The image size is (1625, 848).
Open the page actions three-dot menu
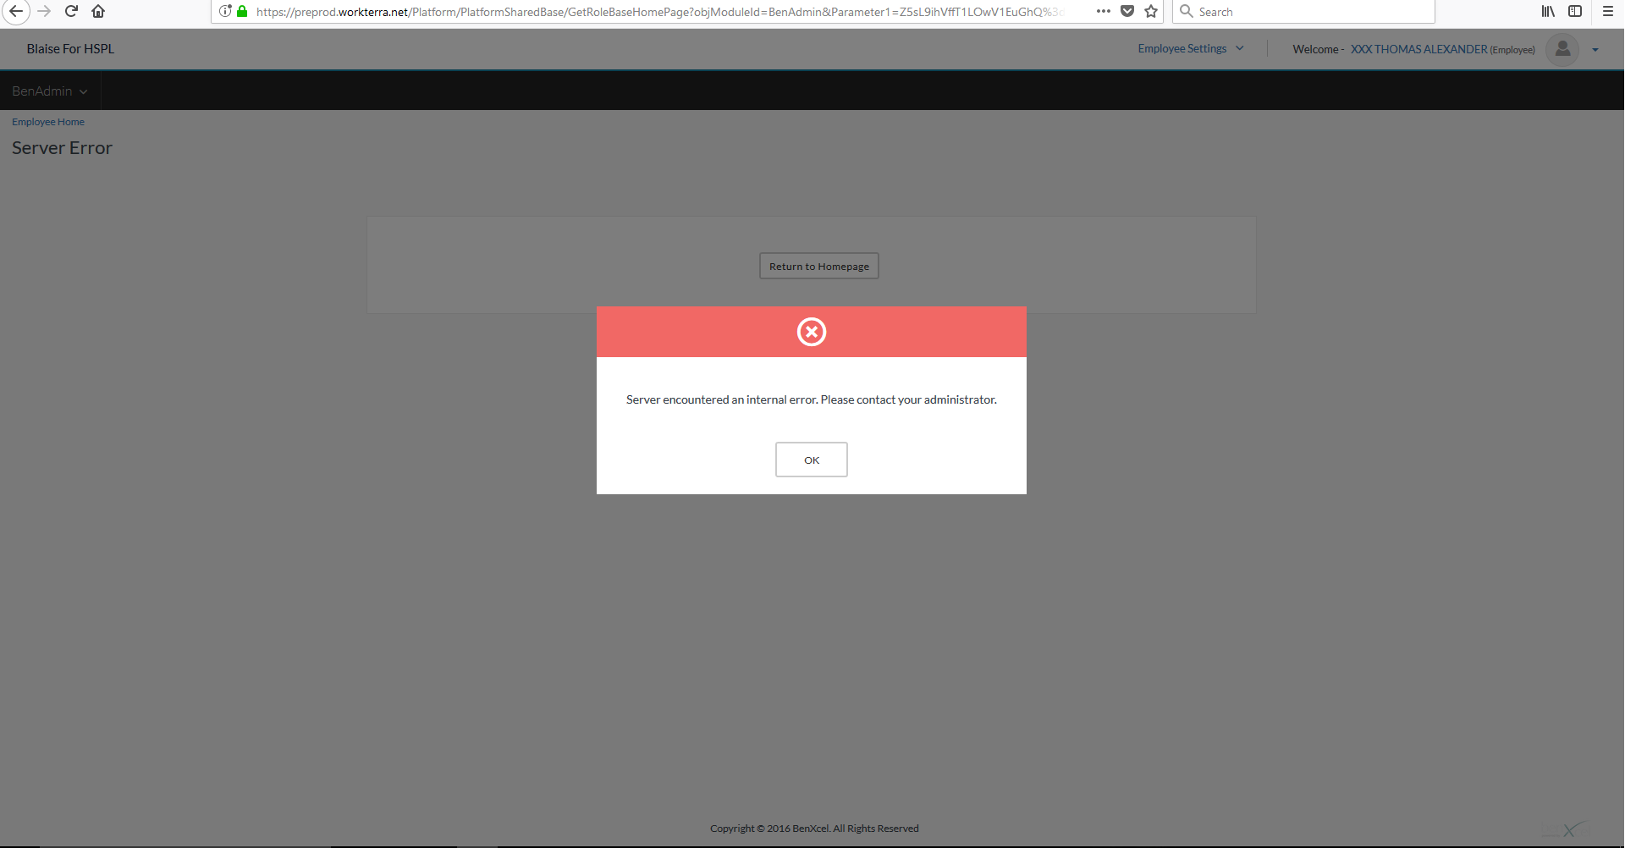click(1103, 11)
